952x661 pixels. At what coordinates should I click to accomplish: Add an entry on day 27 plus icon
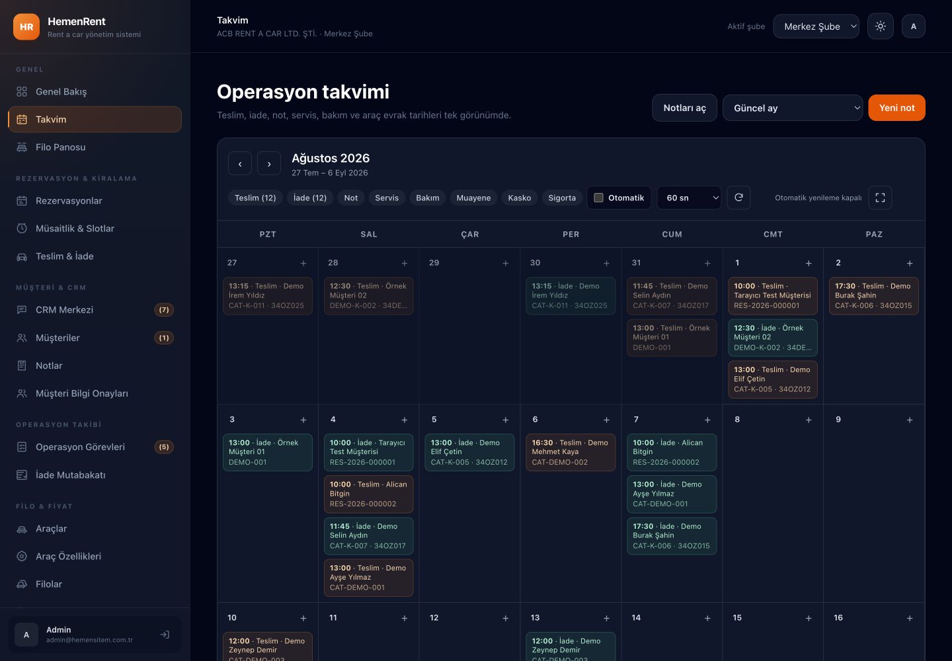point(303,263)
